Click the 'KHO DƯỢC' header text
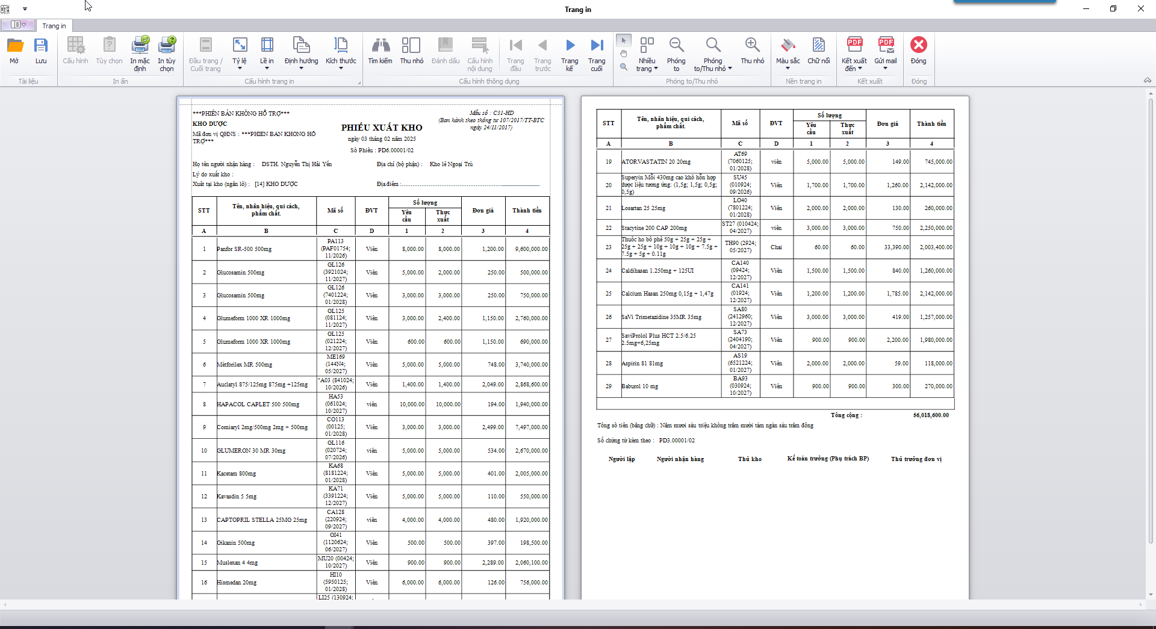 tap(210, 124)
